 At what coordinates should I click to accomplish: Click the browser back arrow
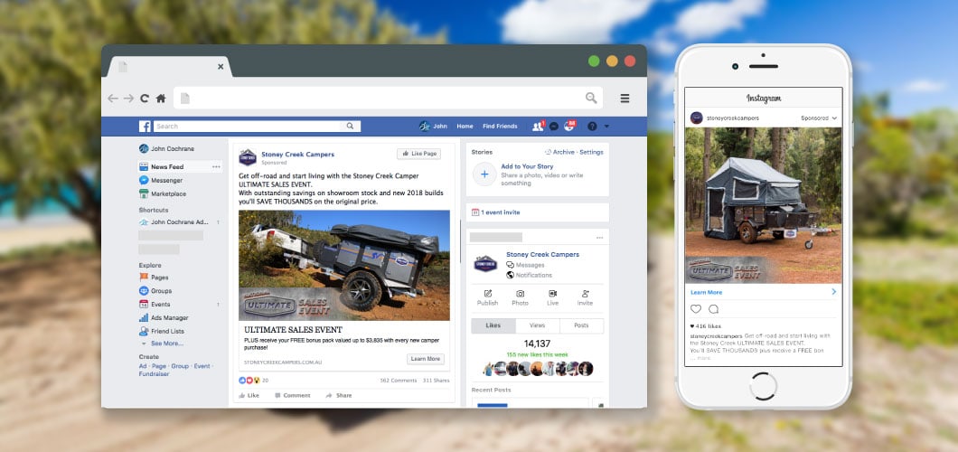pyautogui.click(x=113, y=99)
